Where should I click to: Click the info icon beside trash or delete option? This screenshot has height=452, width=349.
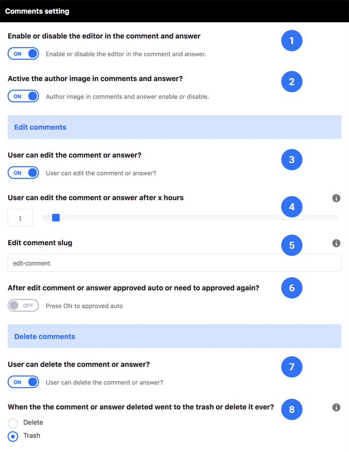pyautogui.click(x=336, y=407)
